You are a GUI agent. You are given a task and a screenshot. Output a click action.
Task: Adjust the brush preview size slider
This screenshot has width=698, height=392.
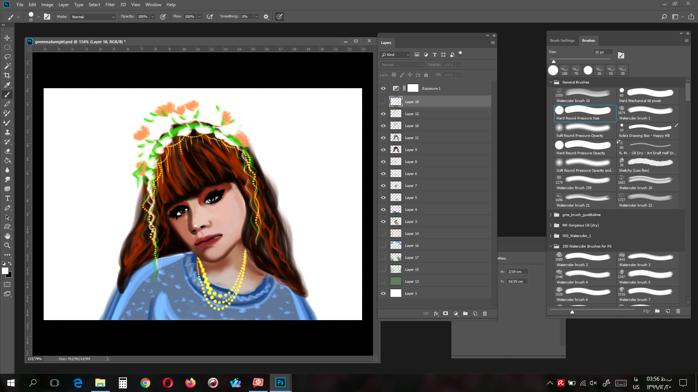(x=572, y=312)
